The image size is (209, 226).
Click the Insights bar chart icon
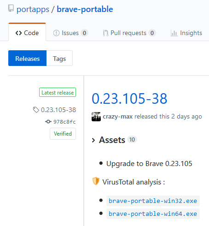coord(174,33)
